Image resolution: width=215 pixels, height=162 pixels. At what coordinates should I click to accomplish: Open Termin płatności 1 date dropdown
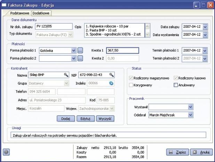205,51
